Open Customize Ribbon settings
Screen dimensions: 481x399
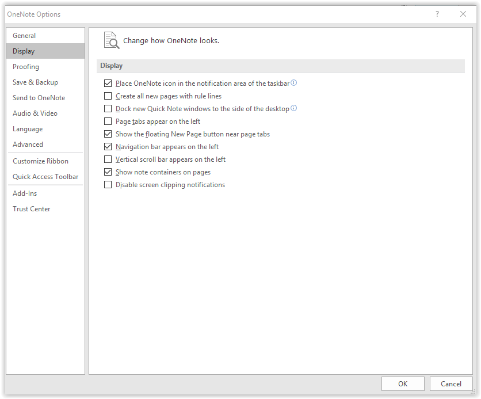point(45,161)
